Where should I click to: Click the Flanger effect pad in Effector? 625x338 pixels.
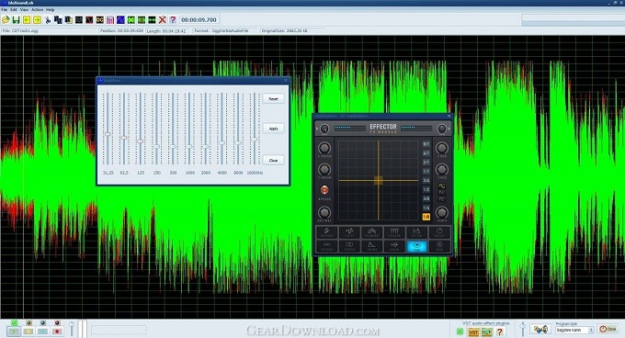[x=371, y=232]
